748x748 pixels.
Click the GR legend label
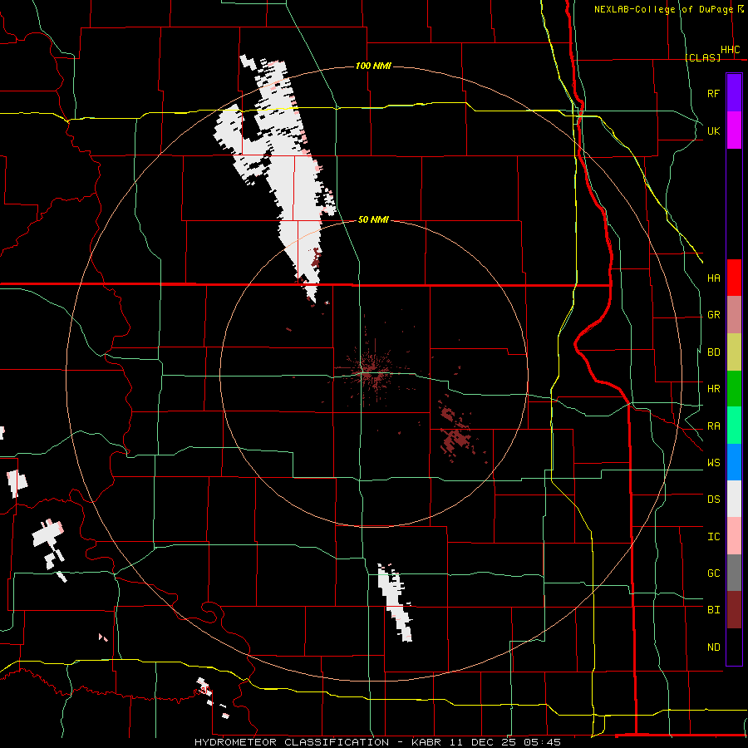(713, 315)
